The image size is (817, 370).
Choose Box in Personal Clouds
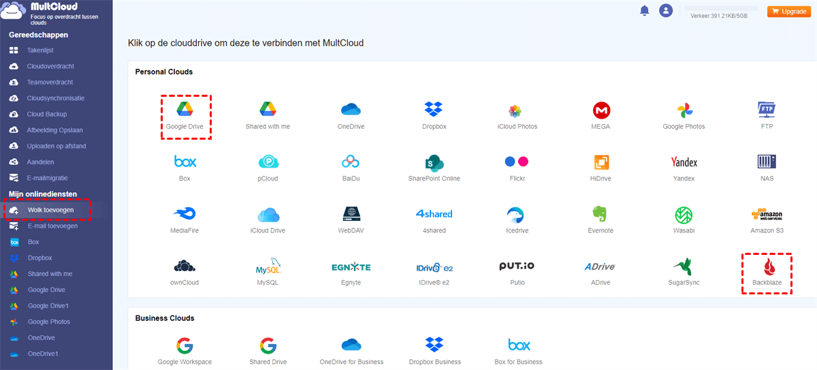(185, 168)
